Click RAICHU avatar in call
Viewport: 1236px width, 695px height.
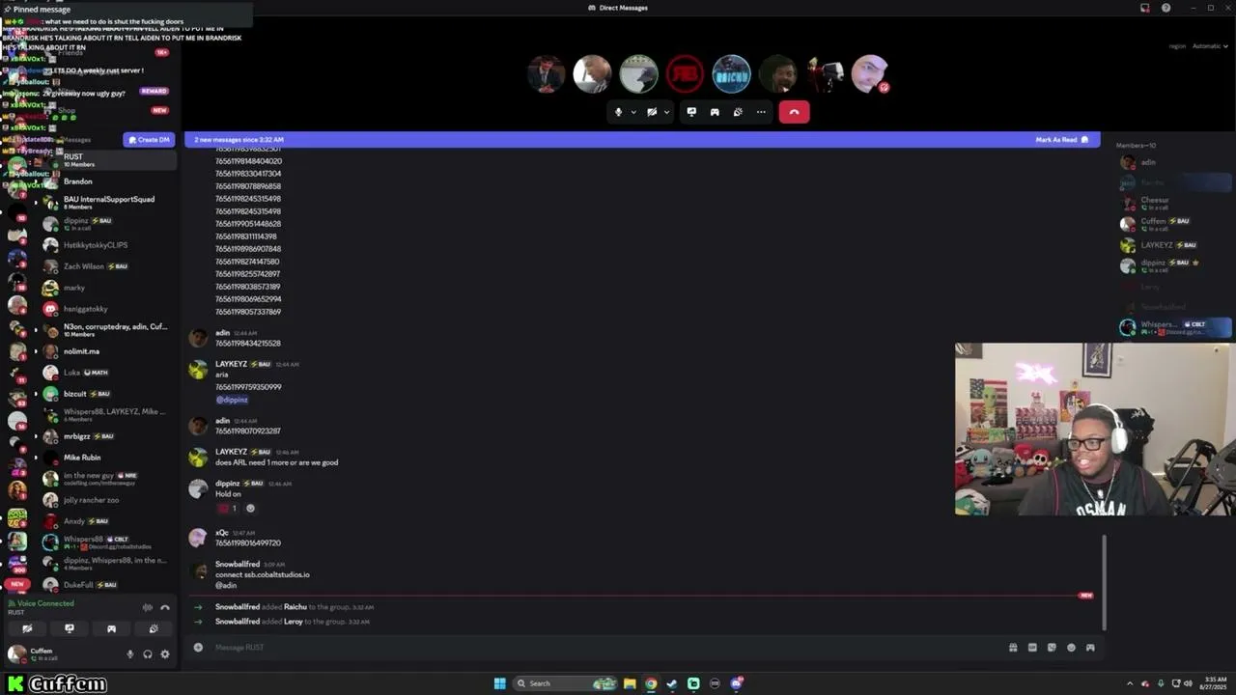tap(731, 73)
